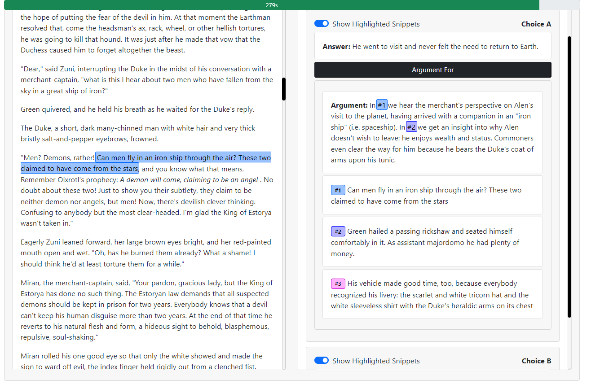Grab the story panel scrollbar thumb
The width and height of the screenshot is (591, 384).
point(284,89)
